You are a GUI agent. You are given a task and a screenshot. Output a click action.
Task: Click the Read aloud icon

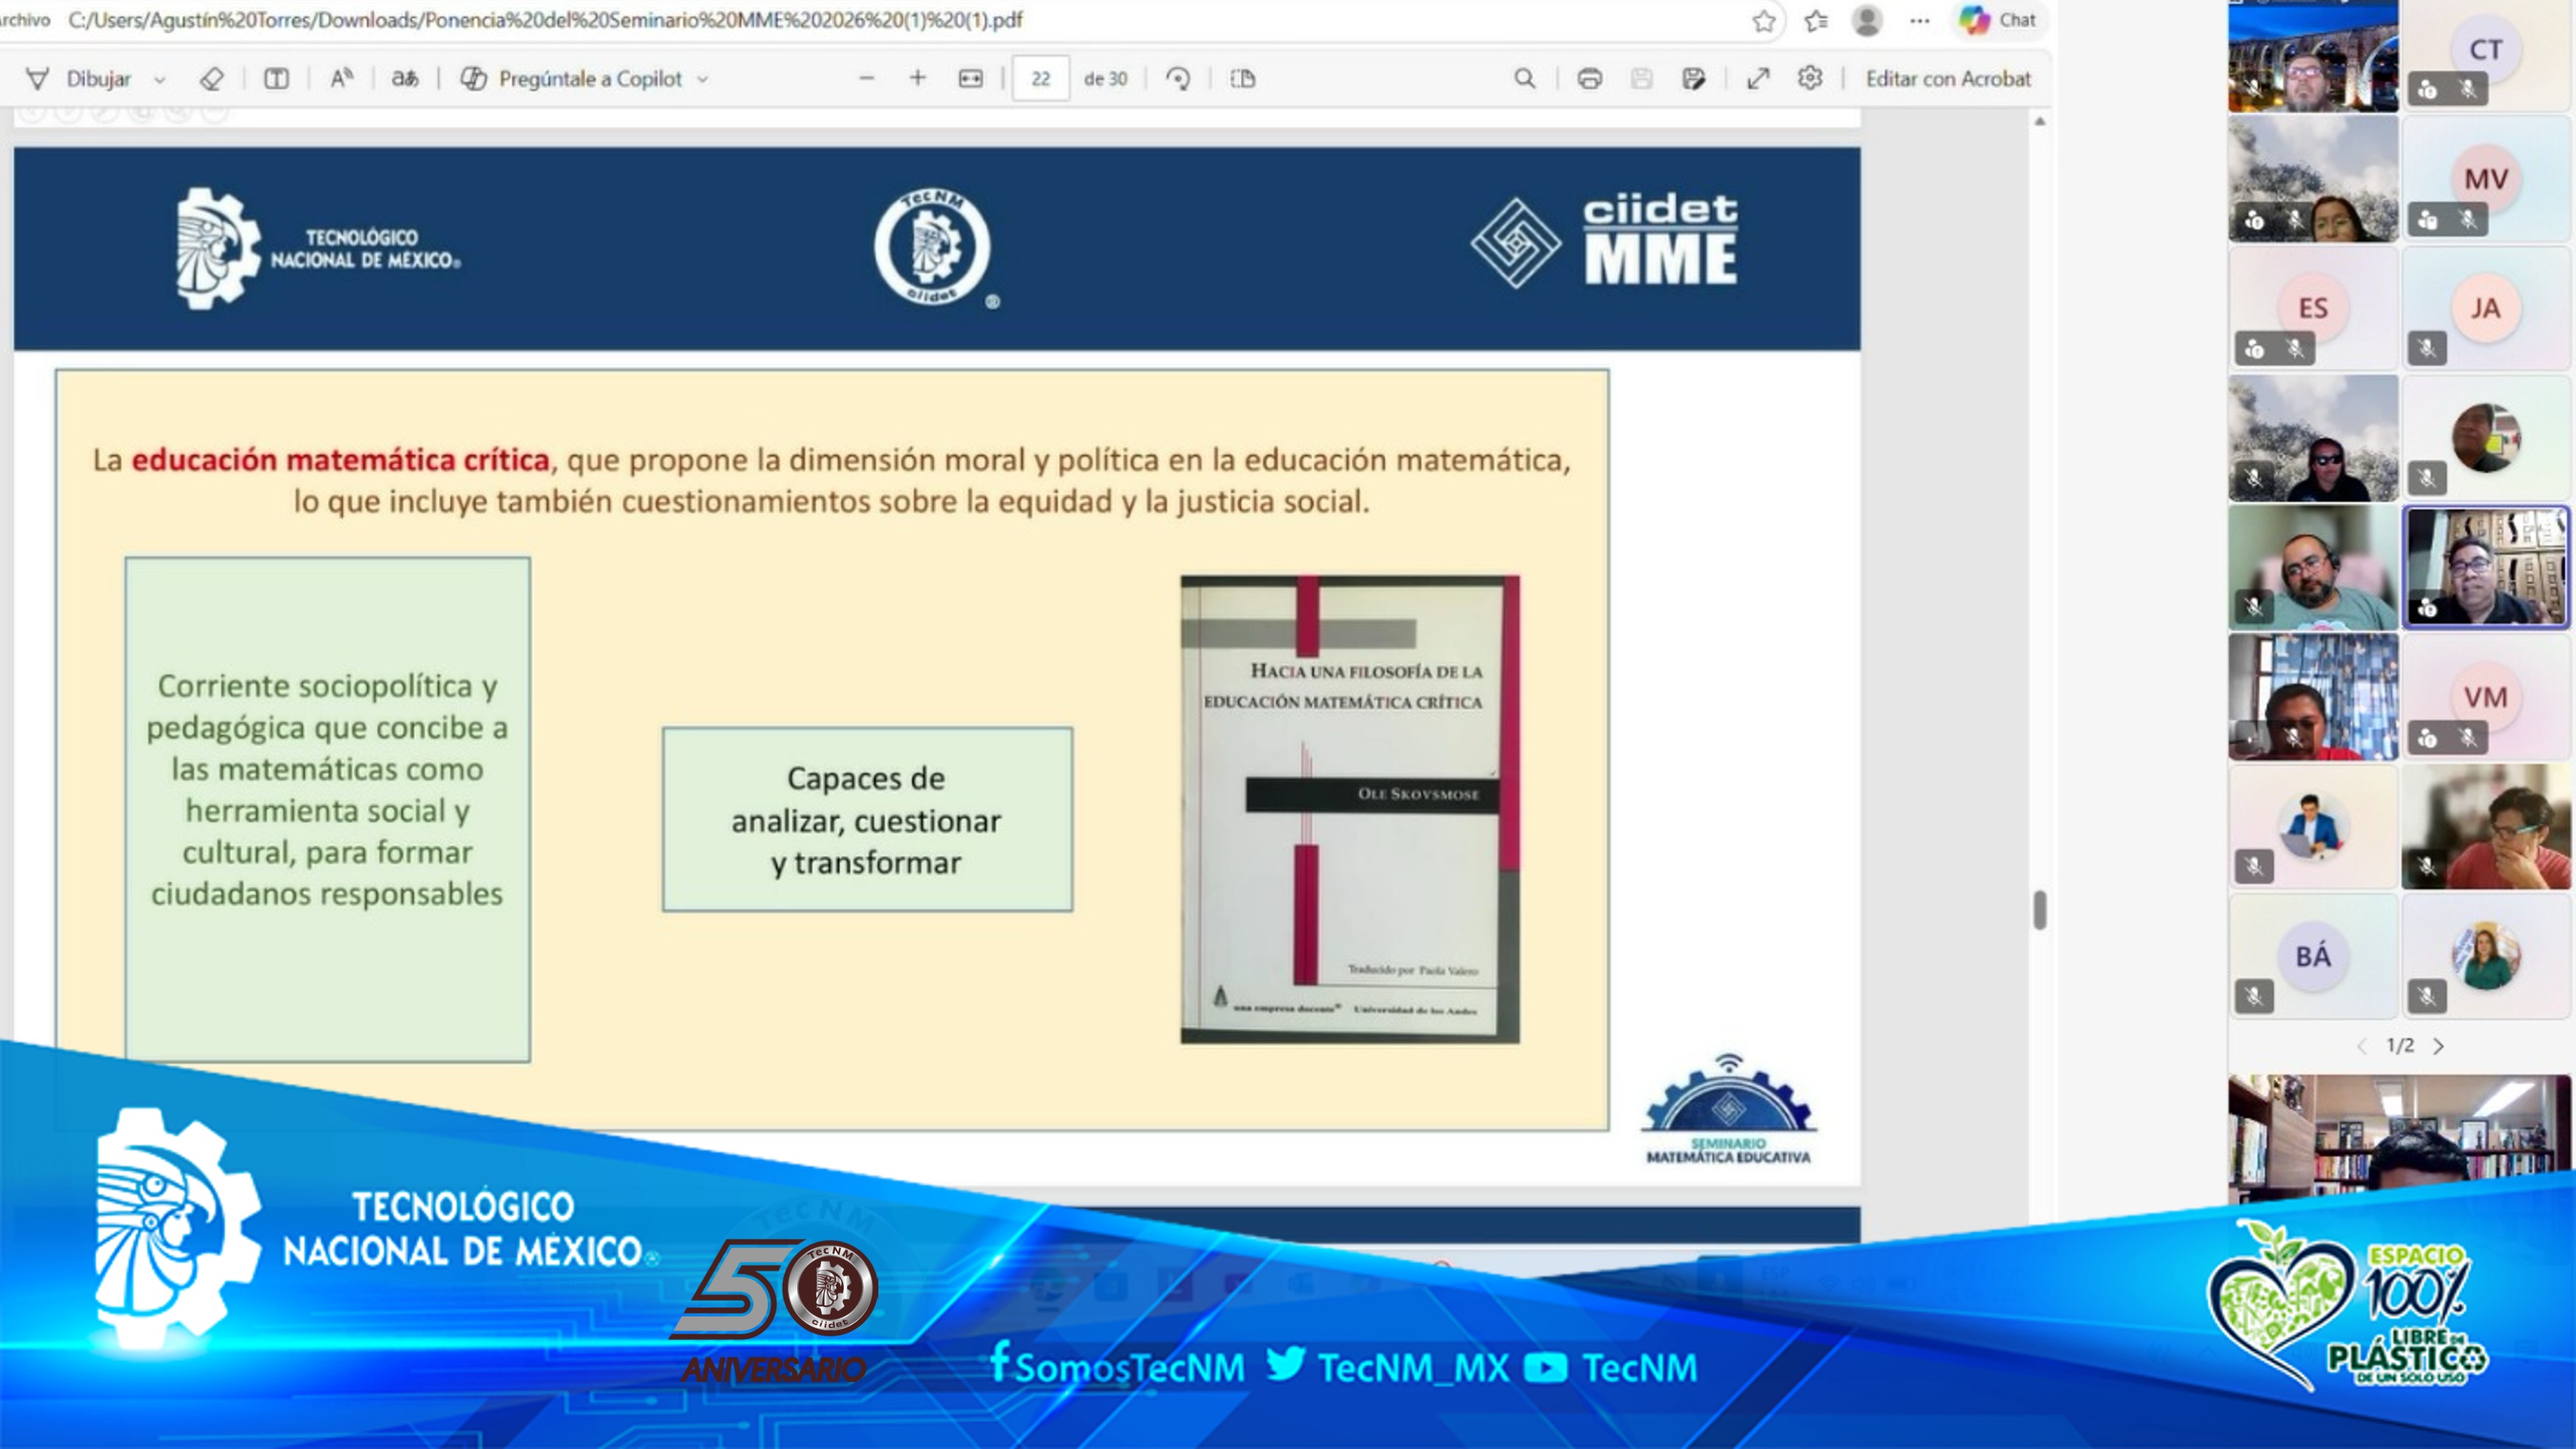pos(341,79)
